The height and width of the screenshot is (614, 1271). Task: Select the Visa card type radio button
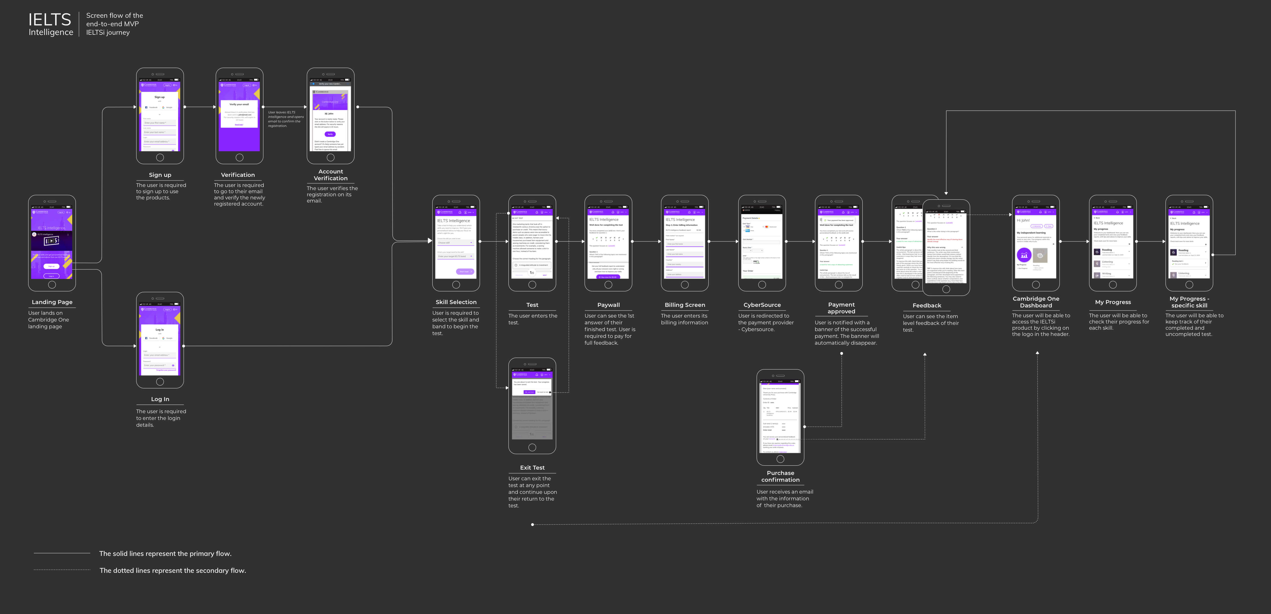(744, 226)
